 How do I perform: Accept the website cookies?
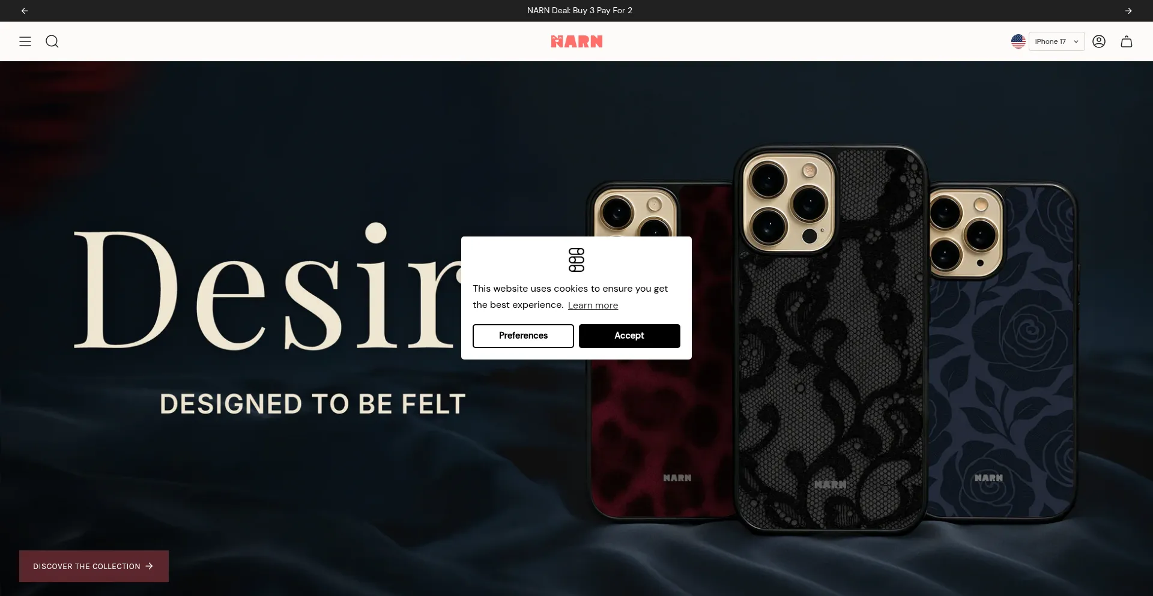click(629, 336)
